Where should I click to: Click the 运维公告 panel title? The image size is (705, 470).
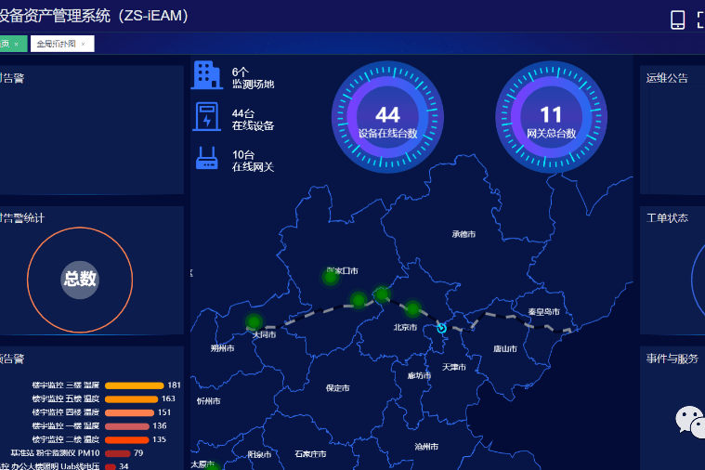pyautogui.click(x=667, y=79)
